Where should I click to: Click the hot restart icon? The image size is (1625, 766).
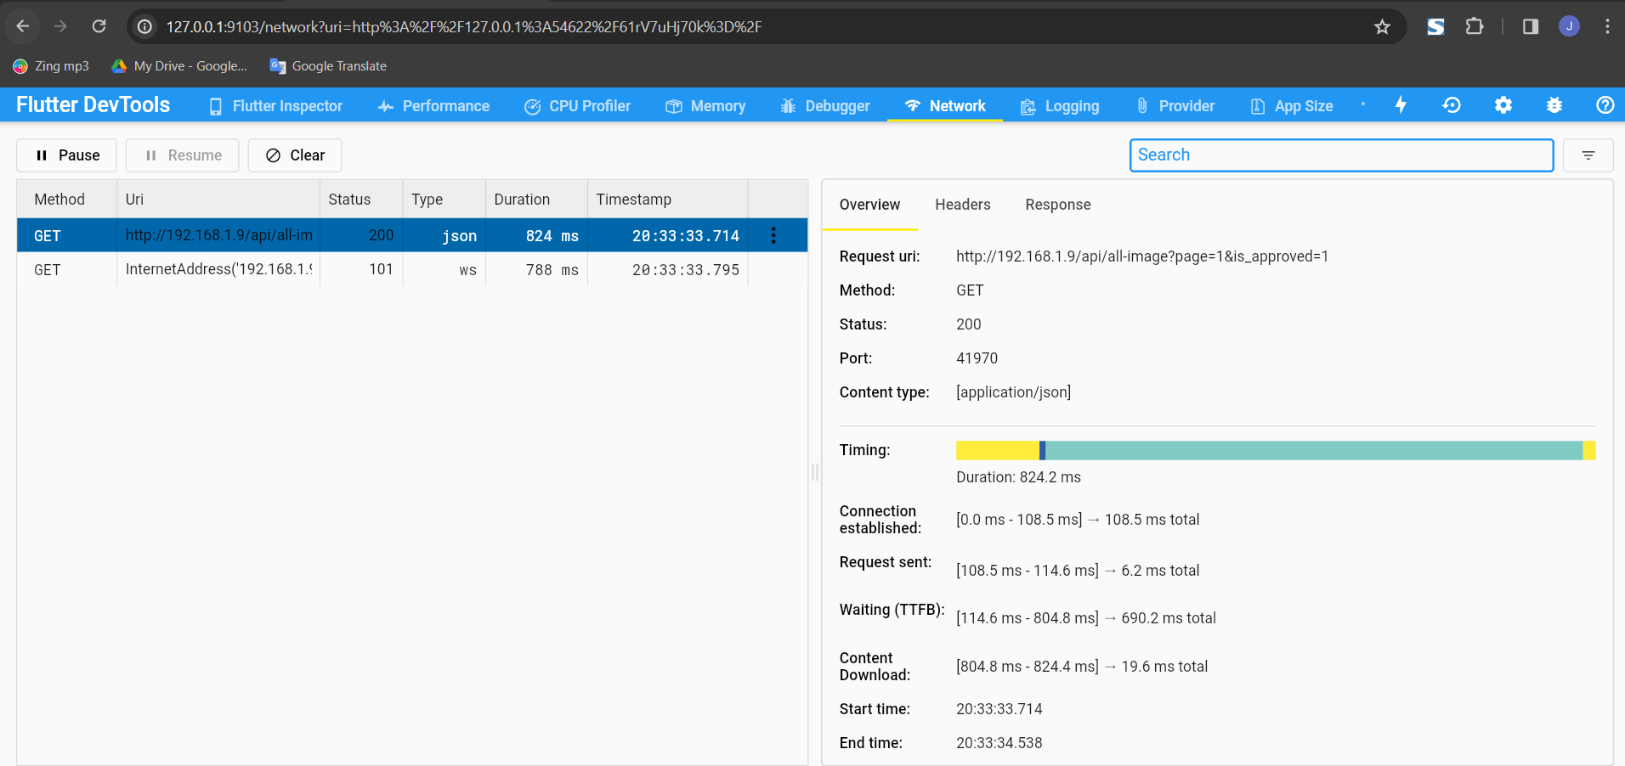pyautogui.click(x=1452, y=105)
